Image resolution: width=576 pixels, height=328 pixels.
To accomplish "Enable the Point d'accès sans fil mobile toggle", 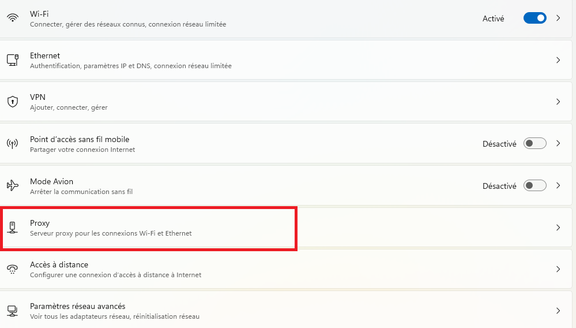I will click(535, 143).
